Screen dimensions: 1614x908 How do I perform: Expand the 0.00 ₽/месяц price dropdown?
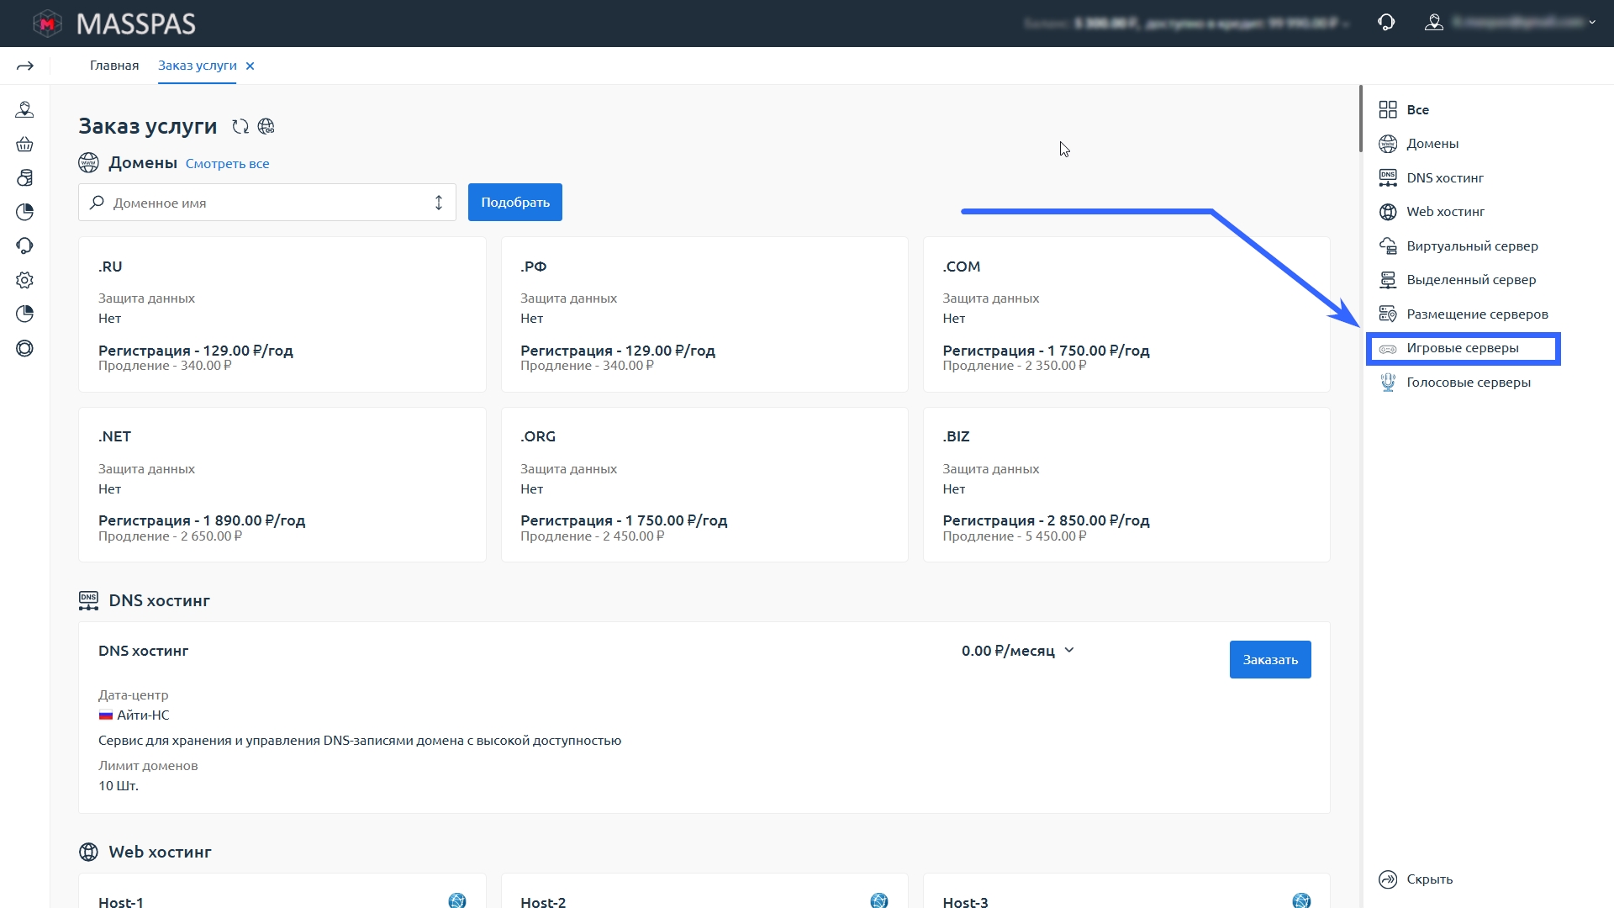[x=1069, y=650]
